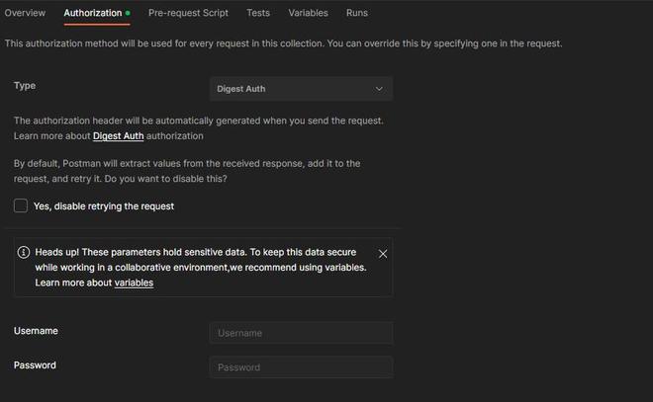Click the 'Yes, disable retrying the request' label

(104, 206)
